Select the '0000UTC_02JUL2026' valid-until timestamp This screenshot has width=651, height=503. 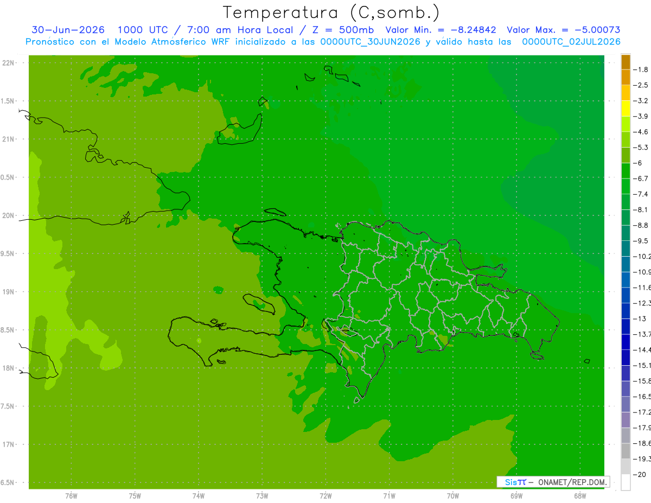coord(571,42)
